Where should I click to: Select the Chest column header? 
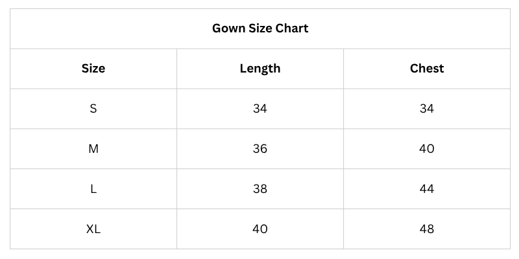pyautogui.click(x=427, y=69)
